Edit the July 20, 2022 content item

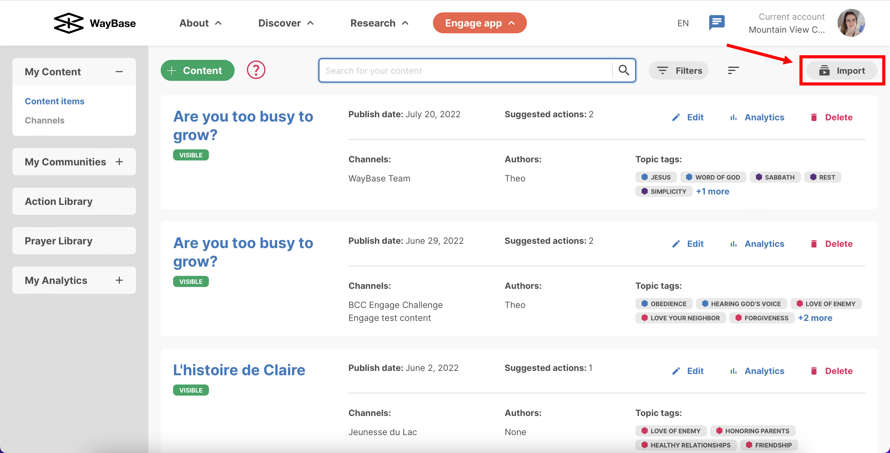[688, 117]
